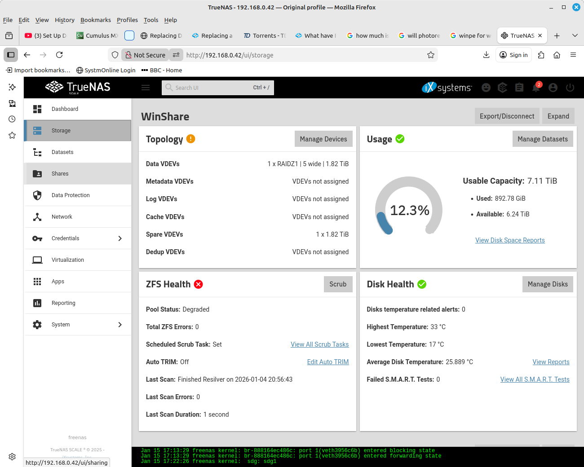
Task: Click the TrueCommand status icon
Action: click(503, 88)
